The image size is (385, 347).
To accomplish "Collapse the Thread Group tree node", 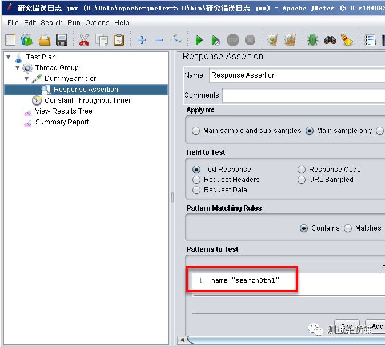I will pos(18,68).
